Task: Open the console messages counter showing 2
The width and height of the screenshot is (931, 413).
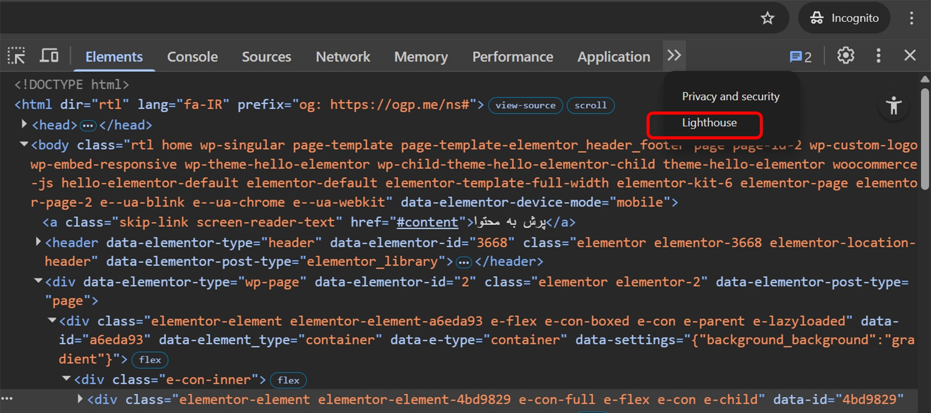Action: [x=800, y=57]
